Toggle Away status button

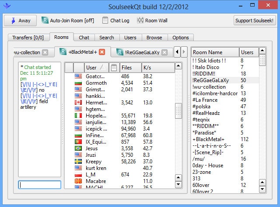21,21
